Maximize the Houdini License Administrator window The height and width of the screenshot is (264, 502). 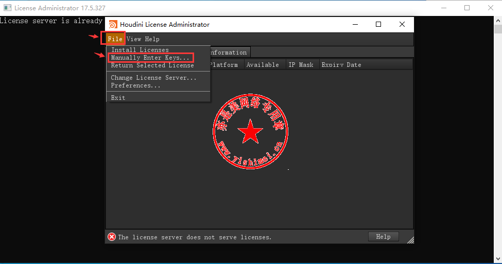point(378,24)
